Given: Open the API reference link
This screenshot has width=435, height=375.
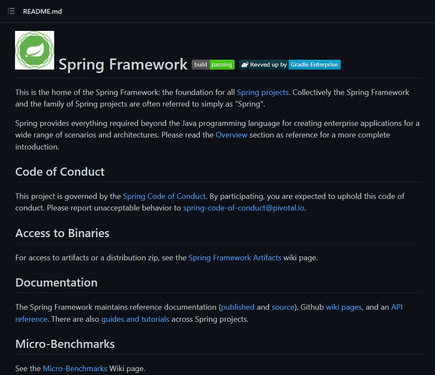Looking at the screenshot, I should tap(397, 307).
